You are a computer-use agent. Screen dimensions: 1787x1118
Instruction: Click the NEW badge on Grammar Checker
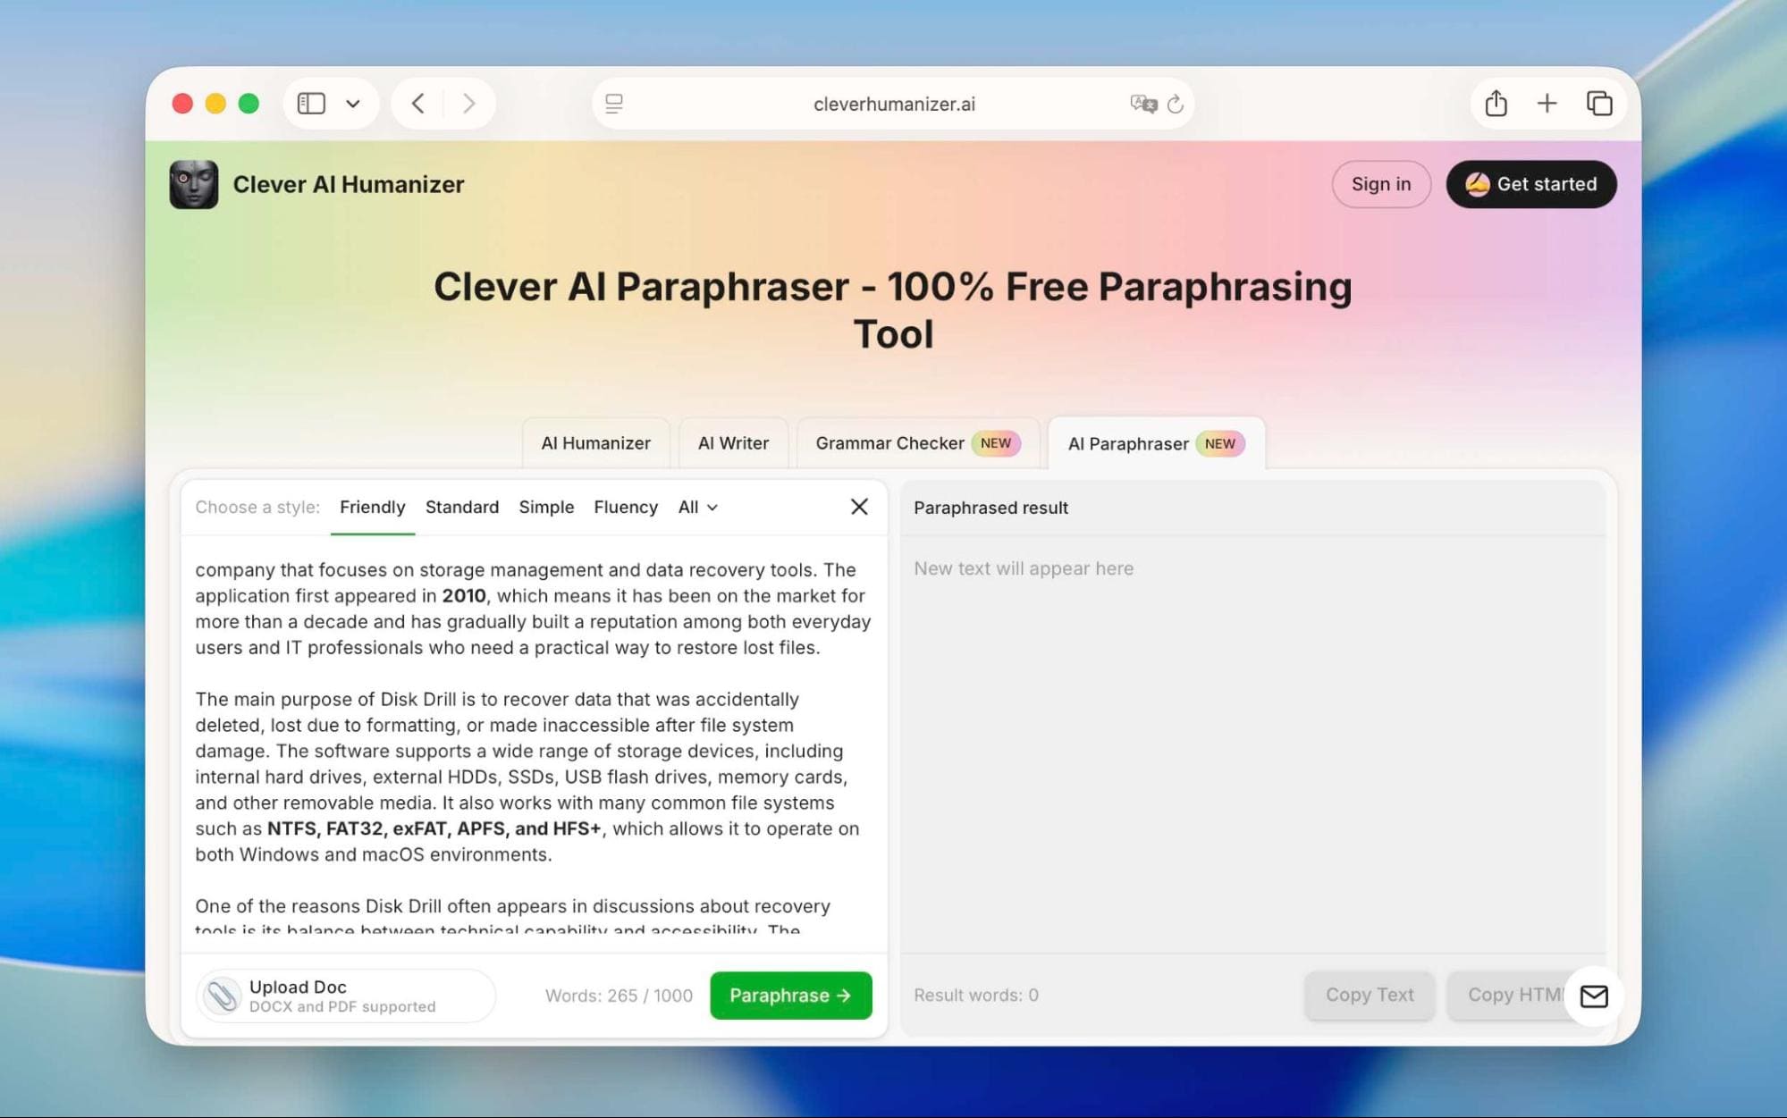(996, 443)
